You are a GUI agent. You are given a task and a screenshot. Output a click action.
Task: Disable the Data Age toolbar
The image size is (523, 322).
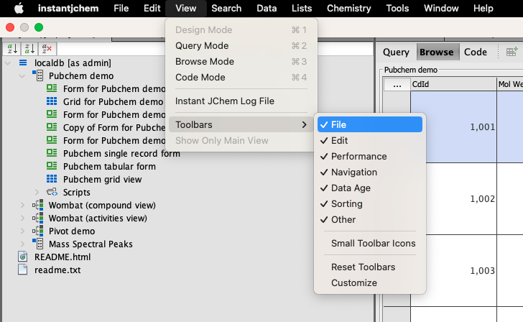click(x=351, y=188)
